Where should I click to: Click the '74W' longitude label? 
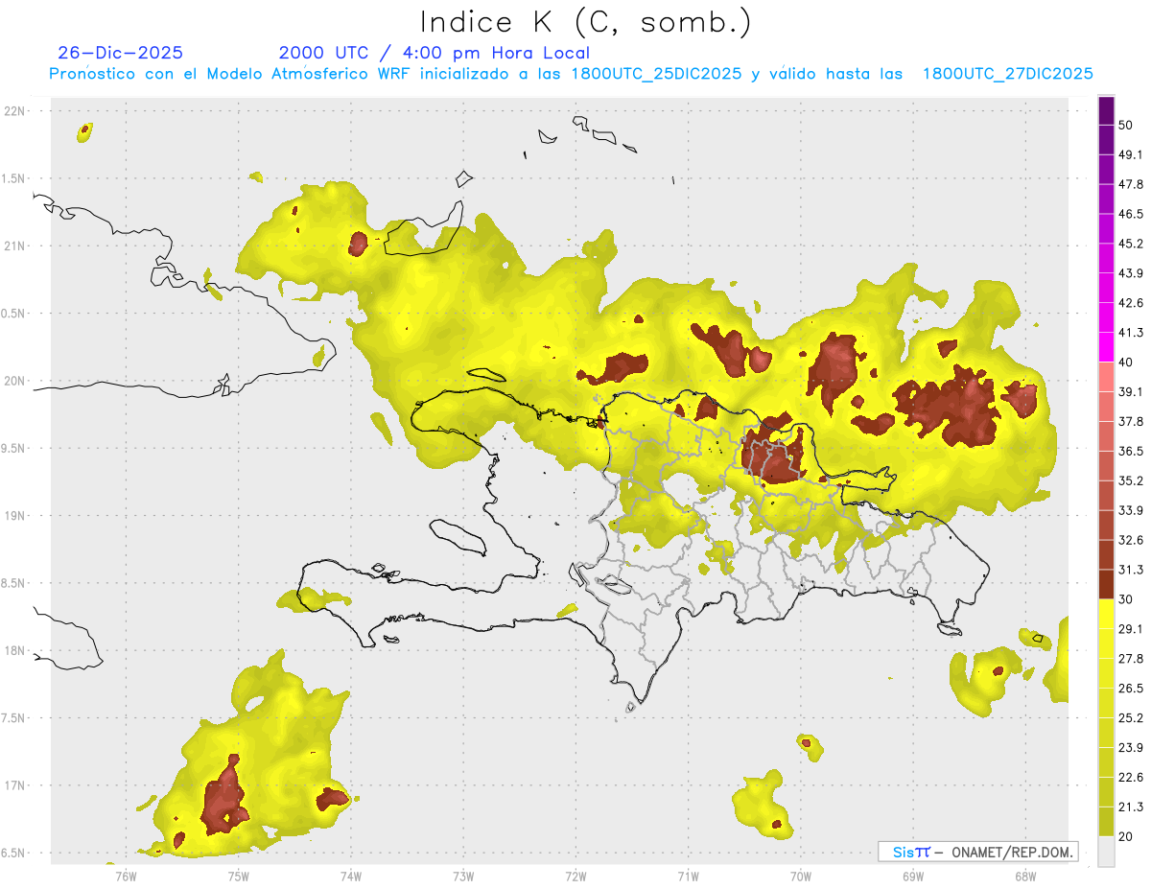pyautogui.click(x=351, y=876)
